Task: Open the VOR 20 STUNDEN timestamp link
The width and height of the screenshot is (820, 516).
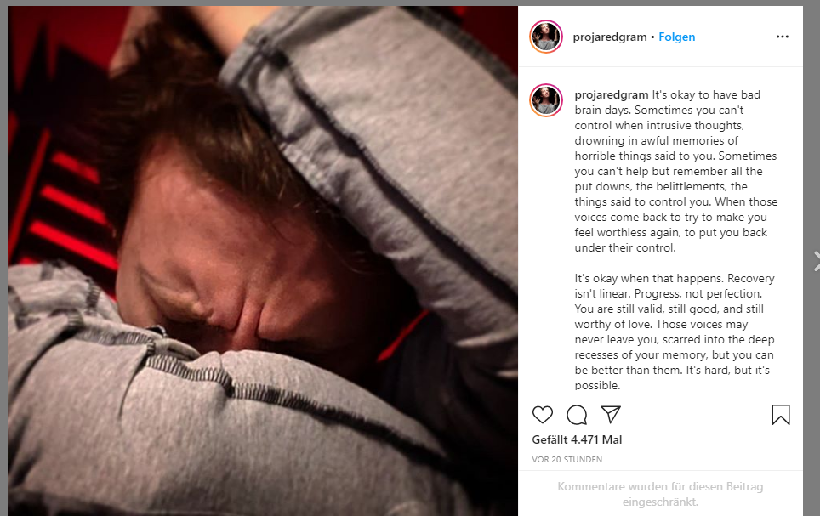Action: point(567,460)
